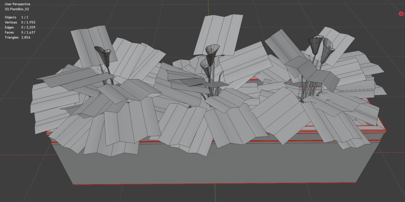Image resolution: width=405 pixels, height=202 pixels.
Task: Click the User Perspective view label
Action: 17,4
